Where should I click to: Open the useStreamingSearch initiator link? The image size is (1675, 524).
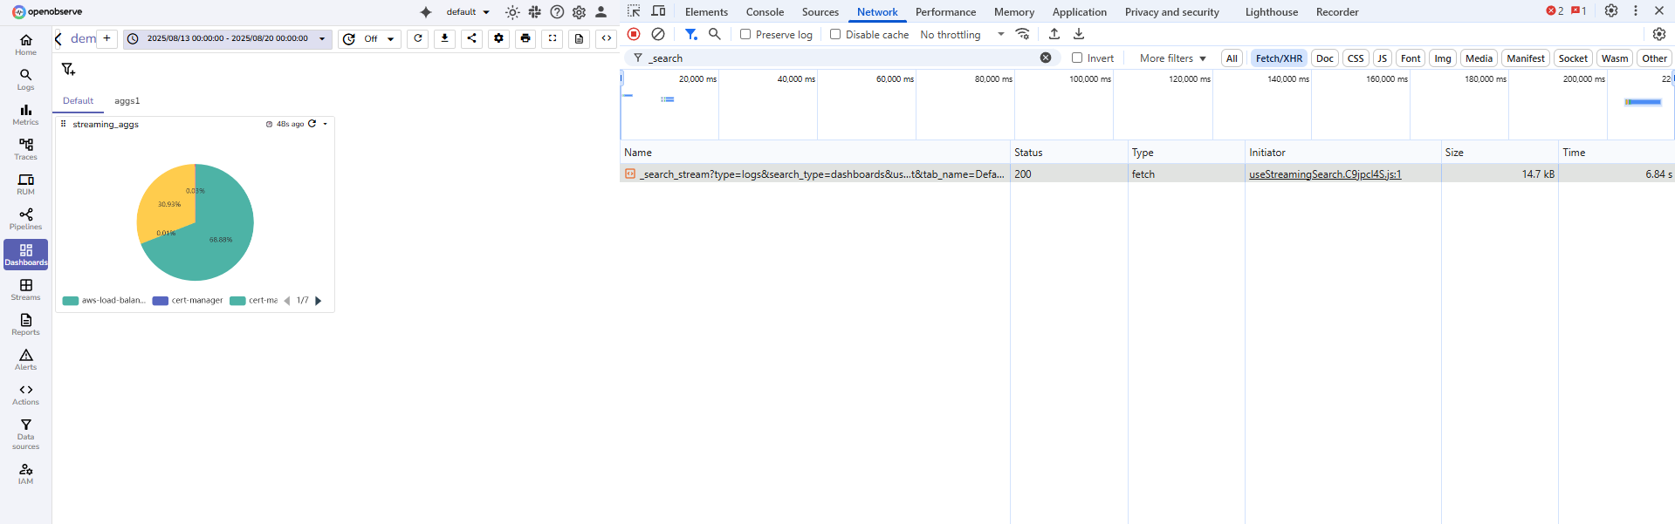click(x=1324, y=174)
